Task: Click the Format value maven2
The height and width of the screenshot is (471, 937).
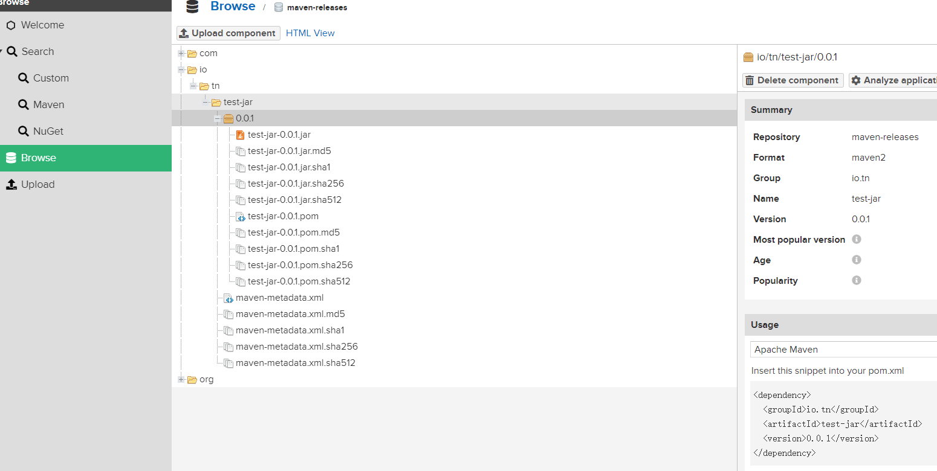Action: tap(869, 158)
